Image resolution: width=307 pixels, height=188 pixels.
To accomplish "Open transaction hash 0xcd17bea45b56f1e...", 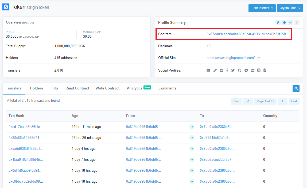I will point(26,127).
